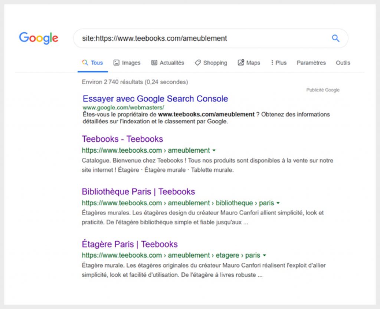Click the Images tab picture icon
The width and height of the screenshot is (380, 309).
(117, 63)
